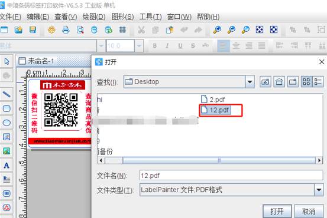327x218 pixels.
Task: Click the save floppy disk icon
Action: point(33,30)
